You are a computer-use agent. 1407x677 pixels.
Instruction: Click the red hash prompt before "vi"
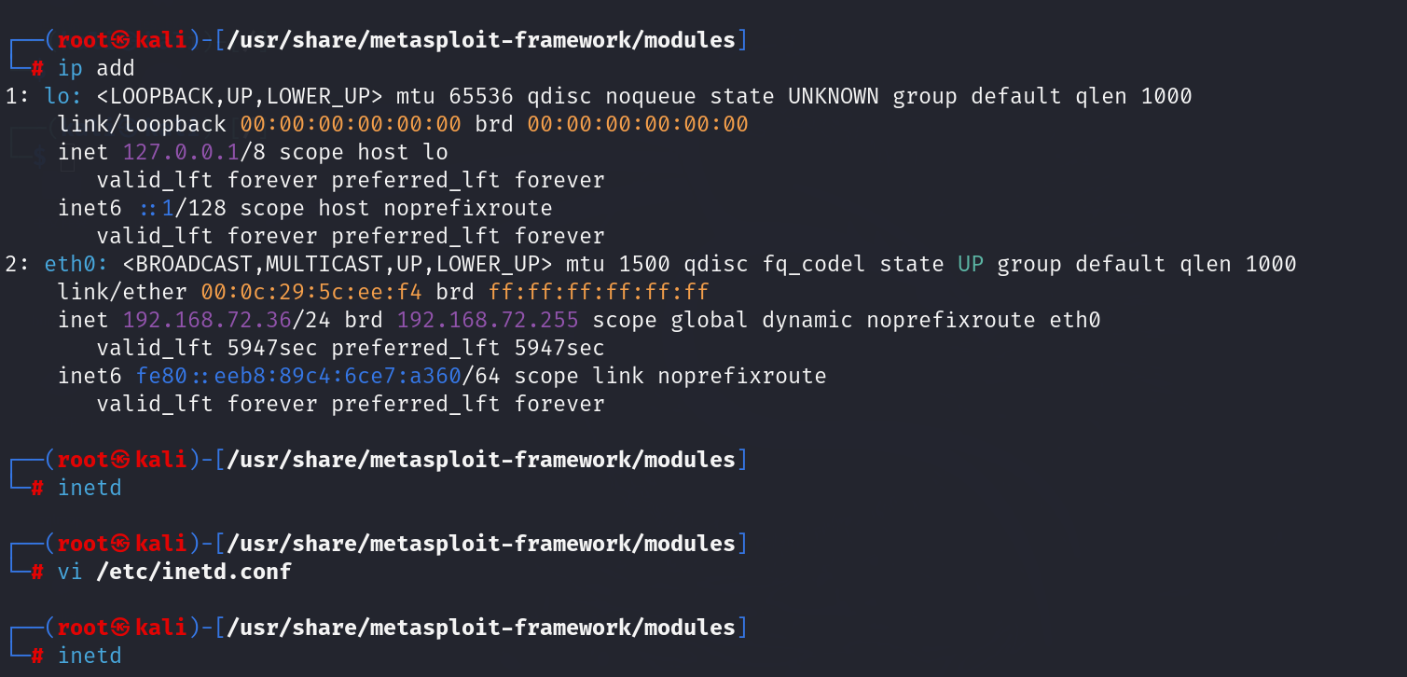[x=37, y=572]
